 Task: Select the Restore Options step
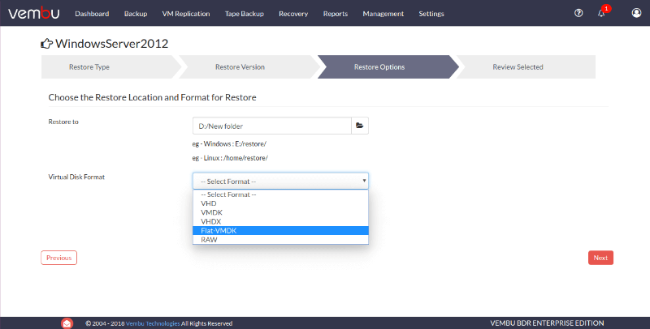[388, 67]
